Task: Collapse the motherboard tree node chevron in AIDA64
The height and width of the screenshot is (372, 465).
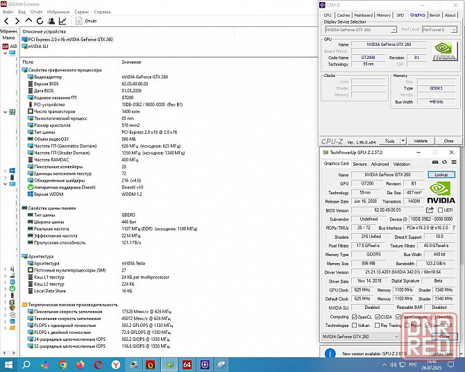Action: click(x=5, y=112)
